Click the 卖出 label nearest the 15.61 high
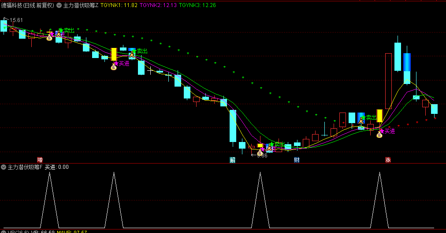This screenshot has height=233, width=446. [x=69, y=30]
